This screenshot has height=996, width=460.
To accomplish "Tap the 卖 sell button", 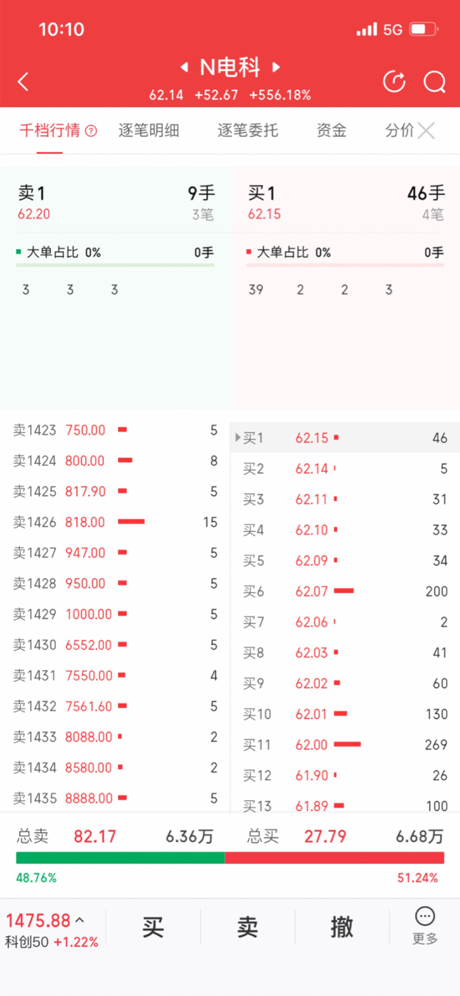I will (247, 927).
